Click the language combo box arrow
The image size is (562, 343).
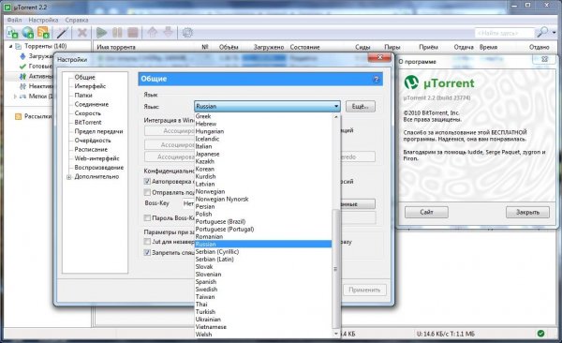pyautogui.click(x=336, y=106)
